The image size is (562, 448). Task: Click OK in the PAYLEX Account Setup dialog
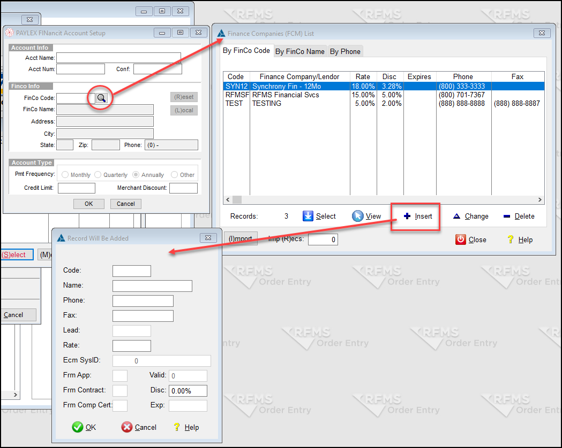(88, 204)
